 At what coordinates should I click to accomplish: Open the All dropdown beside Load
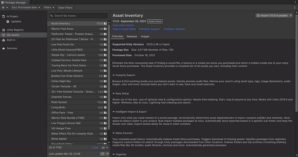coord(105,148)
